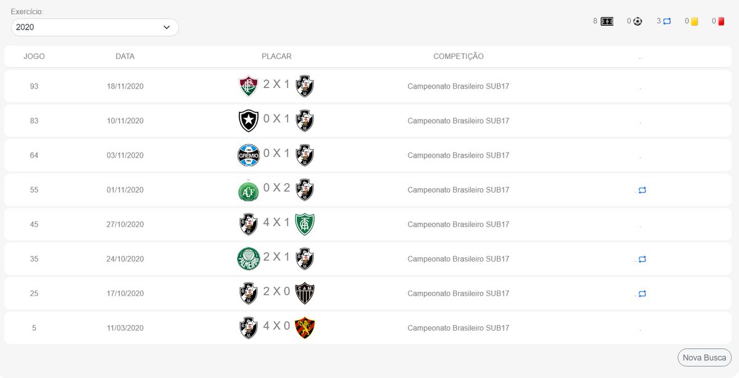Click the Sport Recife crest in game 5
Image resolution: width=739 pixels, height=378 pixels.
305,328
